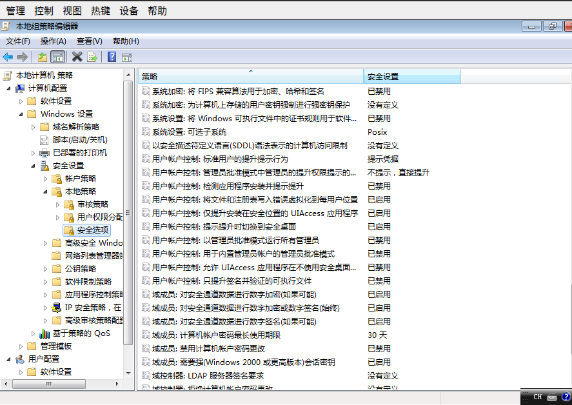Click the Up one level folder icon
This screenshot has width=572, height=405.
click(43, 57)
